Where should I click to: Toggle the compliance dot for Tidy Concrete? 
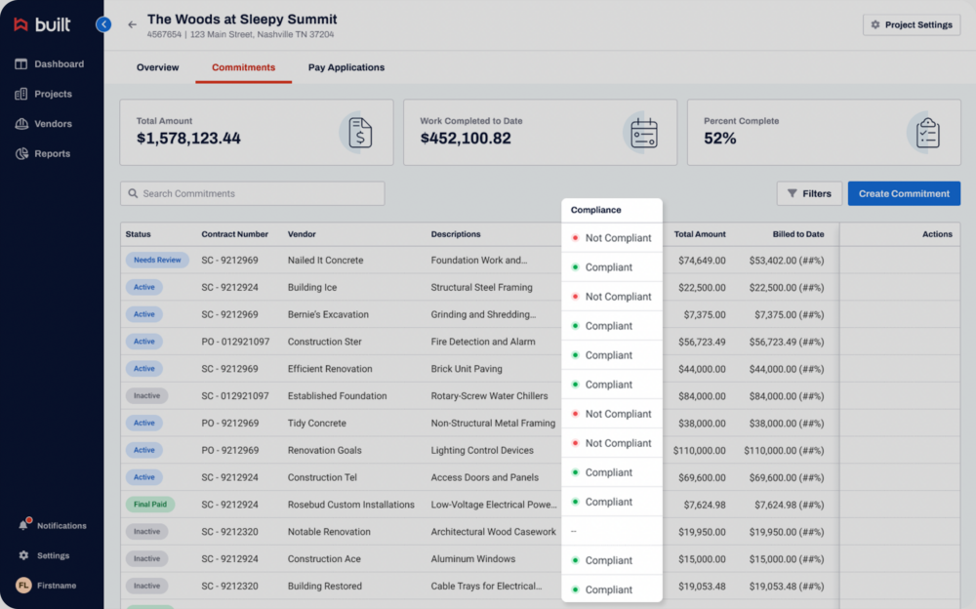(x=575, y=414)
